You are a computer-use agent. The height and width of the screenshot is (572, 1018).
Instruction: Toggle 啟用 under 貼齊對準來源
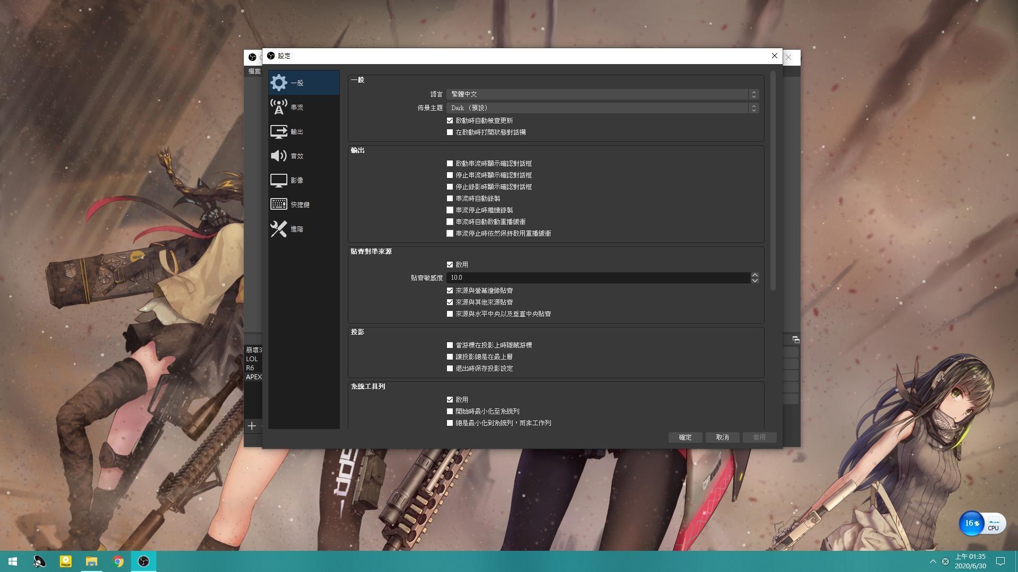[x=450, y=265]
